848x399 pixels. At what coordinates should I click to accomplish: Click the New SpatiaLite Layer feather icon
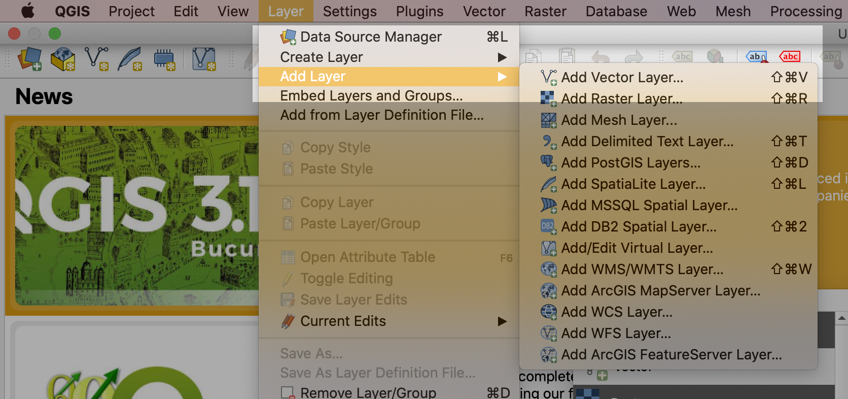click(x=130, y=59)
